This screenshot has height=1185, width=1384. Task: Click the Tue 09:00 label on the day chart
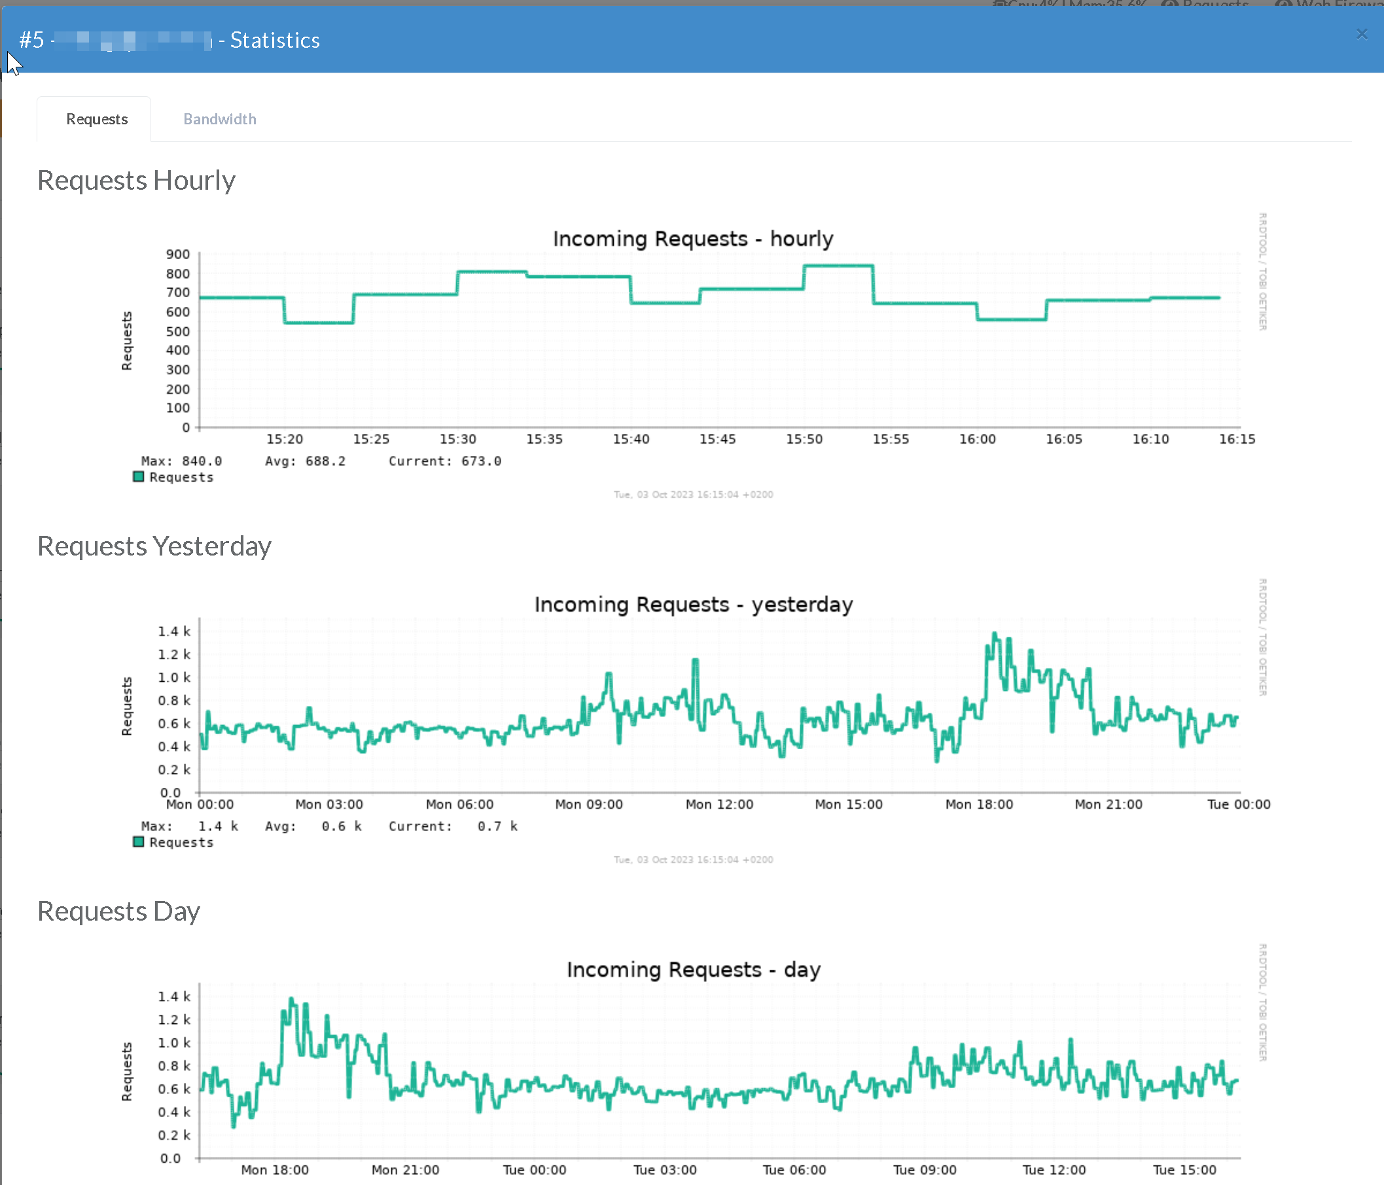(x=925, y=1170)
